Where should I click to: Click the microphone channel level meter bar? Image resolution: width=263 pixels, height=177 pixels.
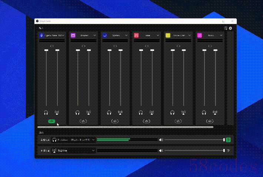[x=52, y=41]
